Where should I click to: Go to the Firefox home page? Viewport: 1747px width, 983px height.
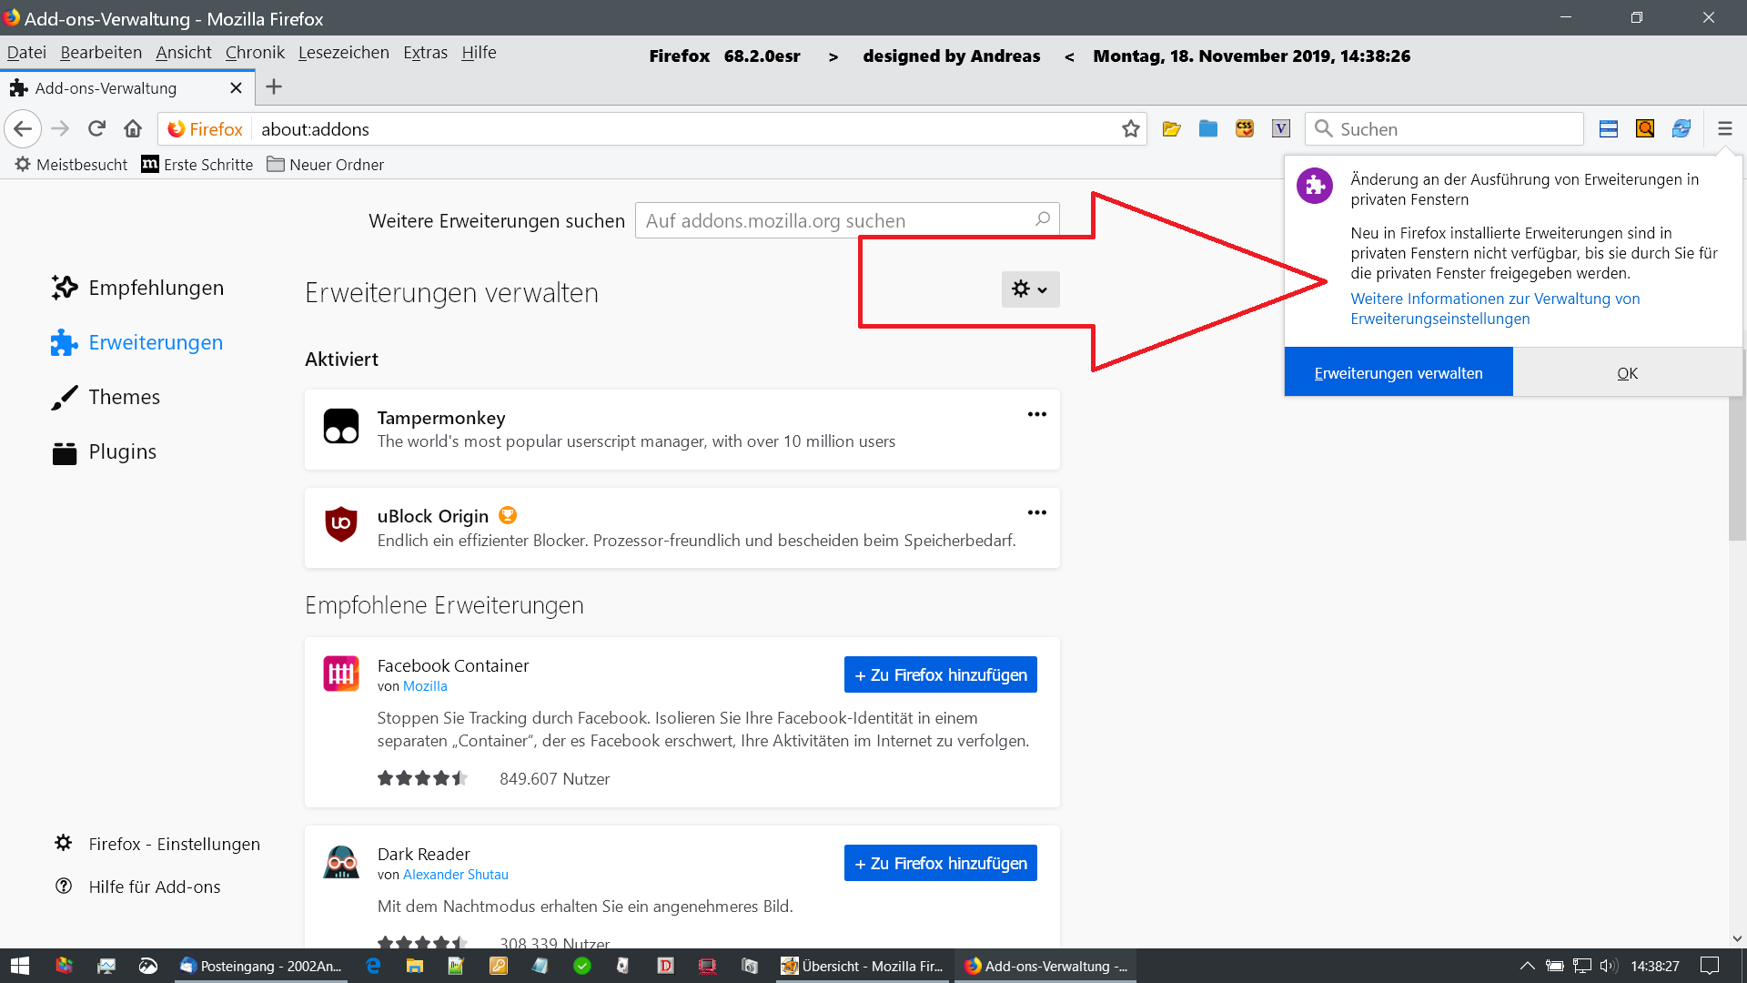pyautogui.click(x=133, y=129)
